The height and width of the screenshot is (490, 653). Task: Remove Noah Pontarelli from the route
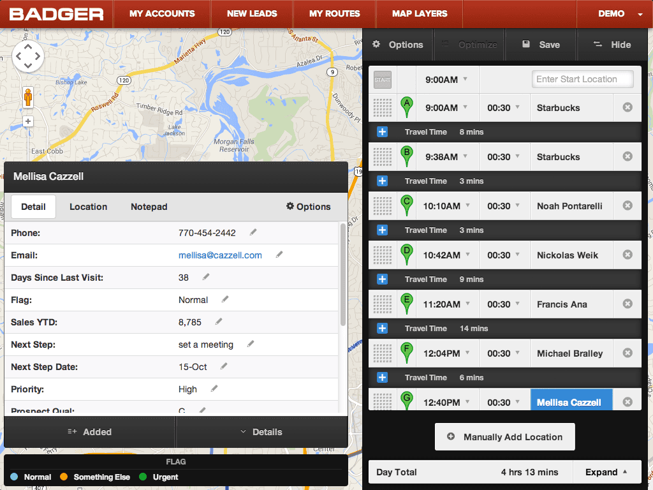pos(627,206)
